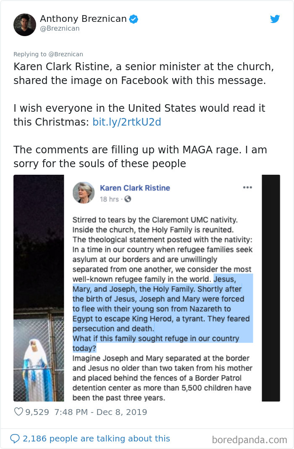This screenshot has width=294, height=449.
Task: Click Anthony Breznican's verified badge
Action: coord(134,18)
